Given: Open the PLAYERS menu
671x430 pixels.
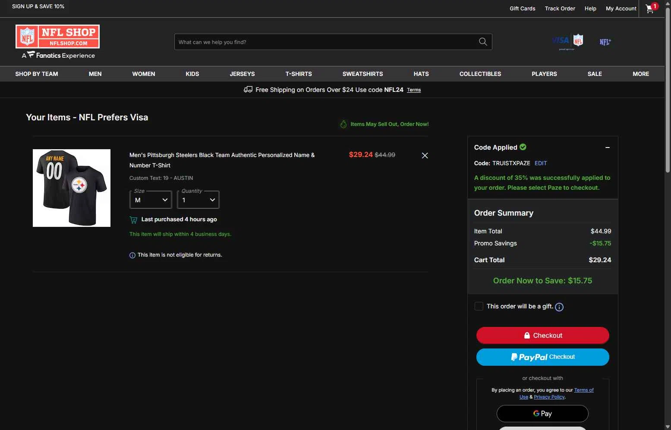Looking at the screenshot, I should [x=544, y=74].
